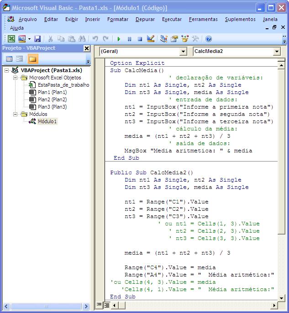Click the Cut scissors icon
Viewport: 289px width, 313px height.
click(50, 39)
